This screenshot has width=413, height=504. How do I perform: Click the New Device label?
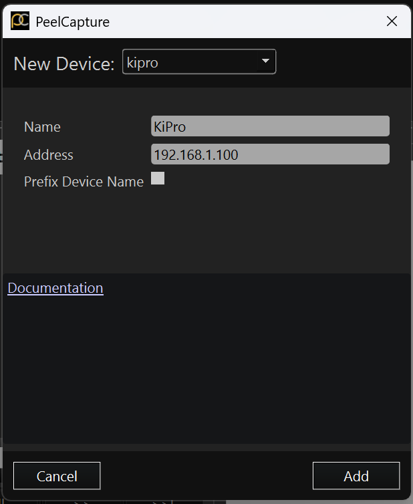point(64,64)
